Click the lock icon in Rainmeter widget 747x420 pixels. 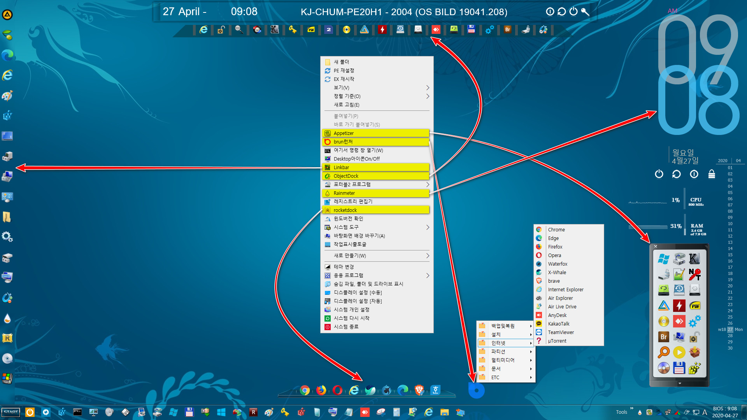coord(712,174)
